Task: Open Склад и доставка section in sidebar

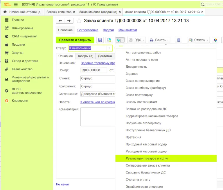Action: click(x=25, y=61)
